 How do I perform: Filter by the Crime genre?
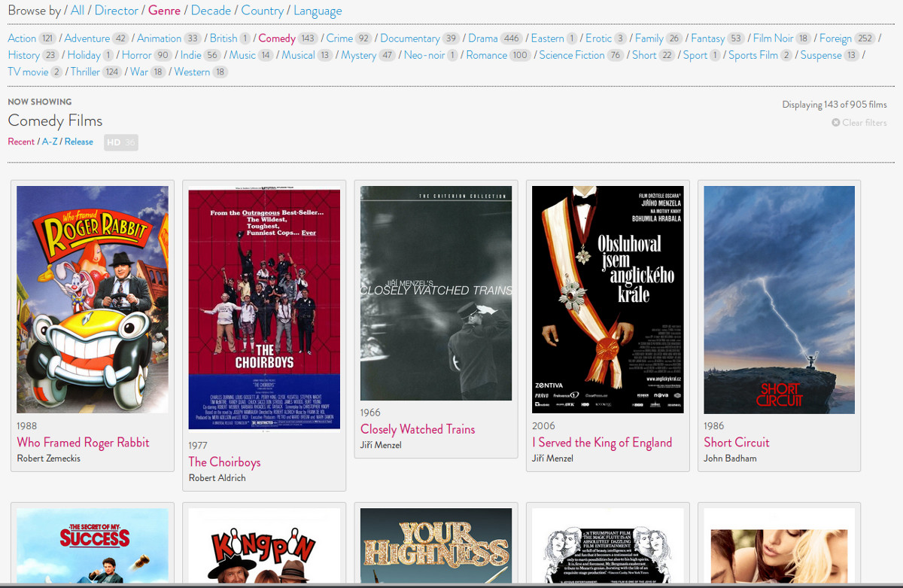(x=339, y=38)
